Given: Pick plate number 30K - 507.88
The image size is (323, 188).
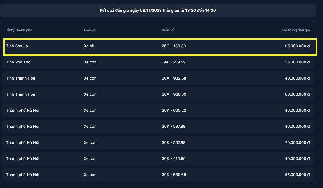Looking at the screenshot, I should (173, 143).
